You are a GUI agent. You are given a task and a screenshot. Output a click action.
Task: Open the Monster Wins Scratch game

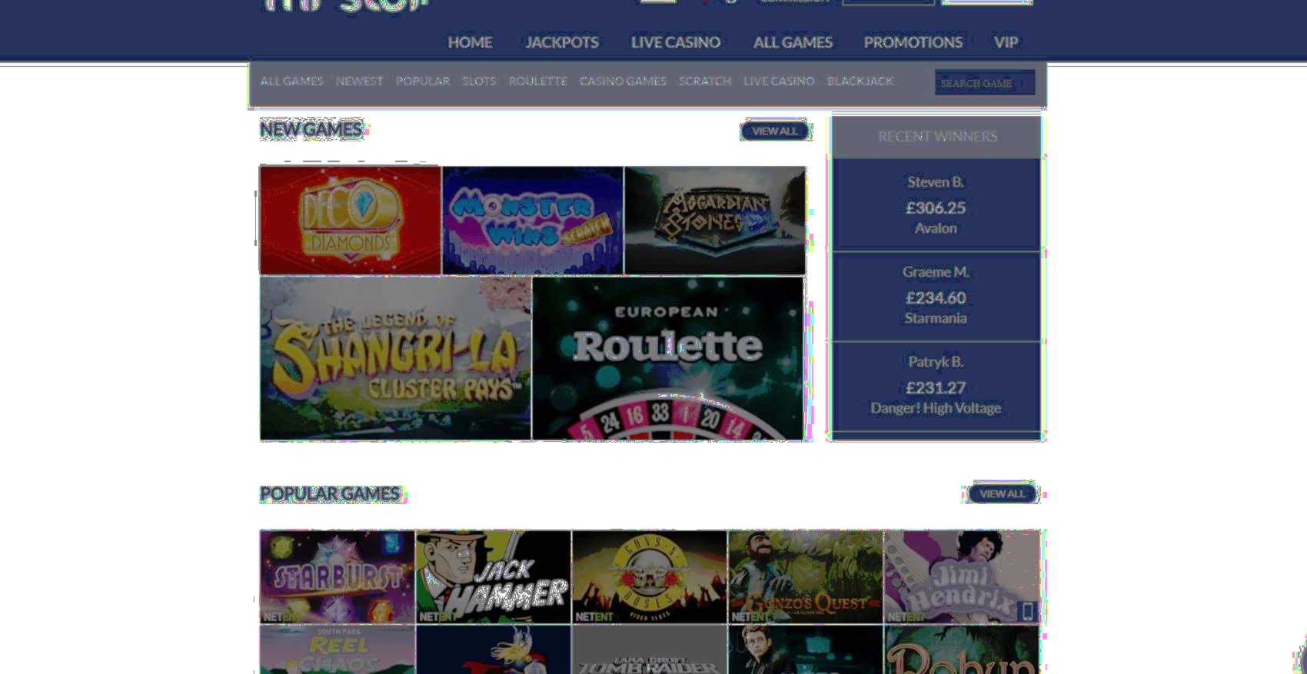coord(533,221)
